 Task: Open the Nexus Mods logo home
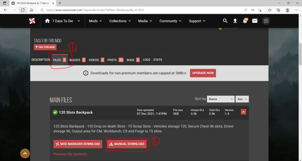pos(32,21)
